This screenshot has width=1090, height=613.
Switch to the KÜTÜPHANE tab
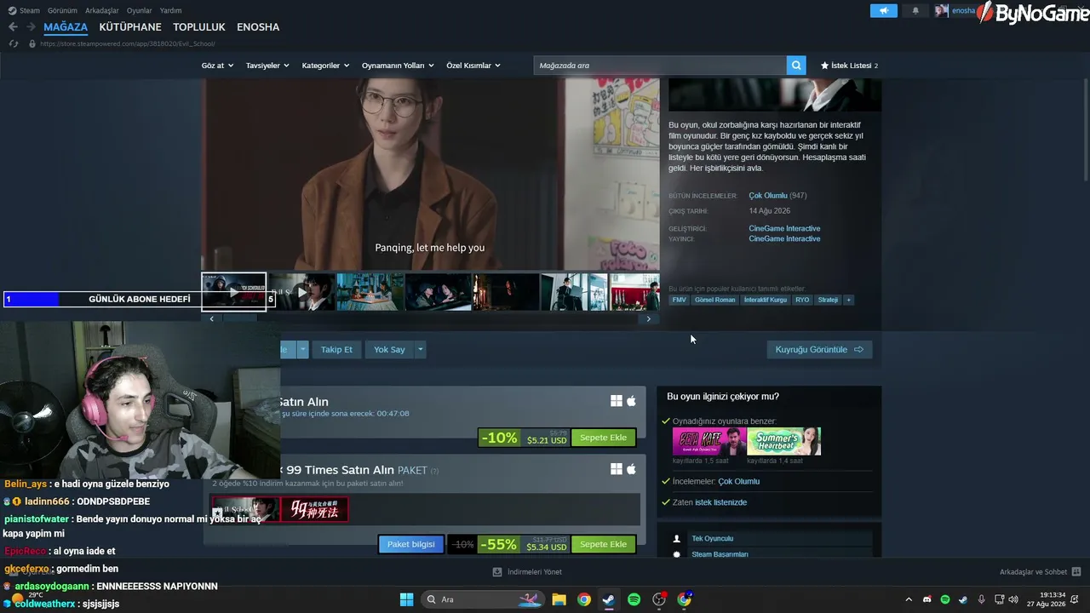[130, 27]
